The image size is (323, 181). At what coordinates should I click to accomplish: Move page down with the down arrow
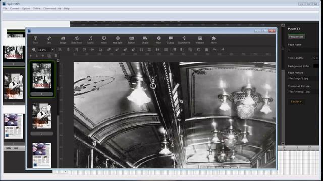point(37,56)
